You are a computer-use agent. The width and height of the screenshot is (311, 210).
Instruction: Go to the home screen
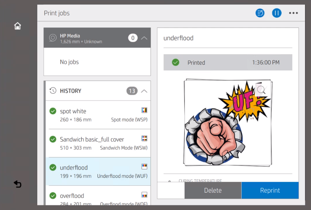click(x=17, y=26)
